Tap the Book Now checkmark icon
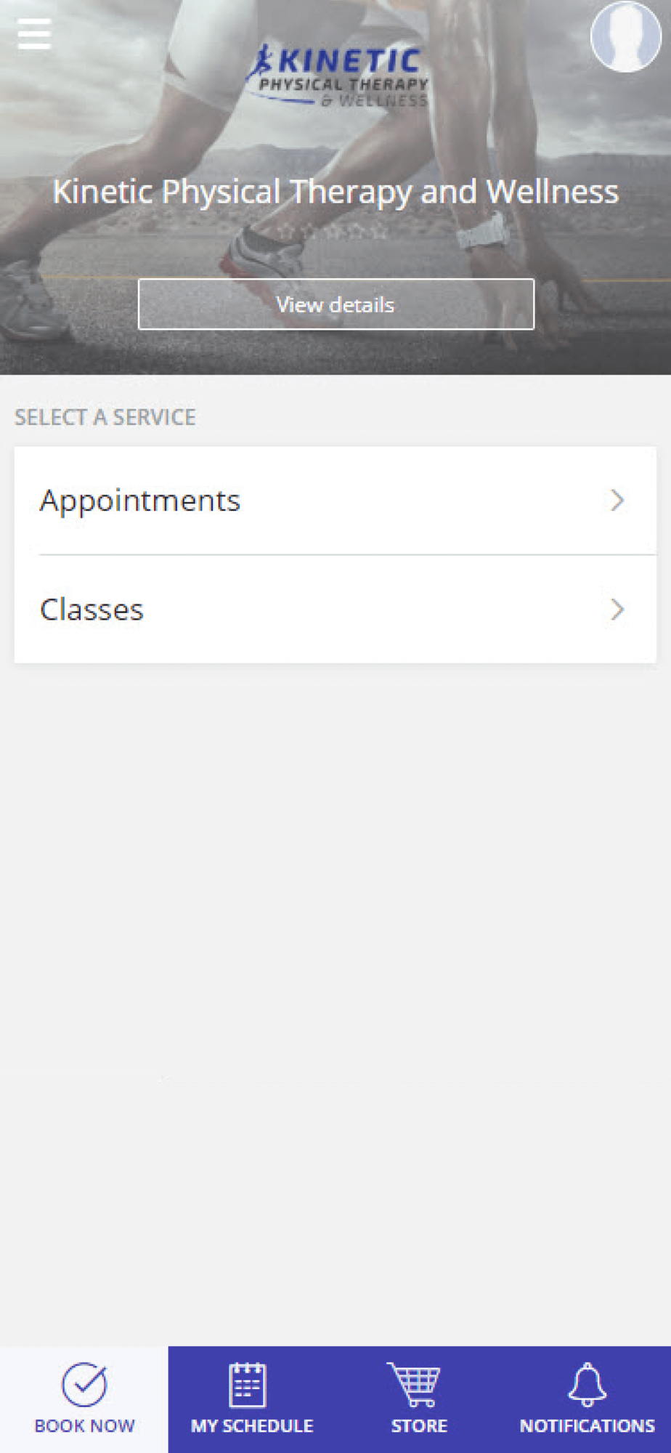The height and width of the screenshot is (1453, 671). point(85,1384)
